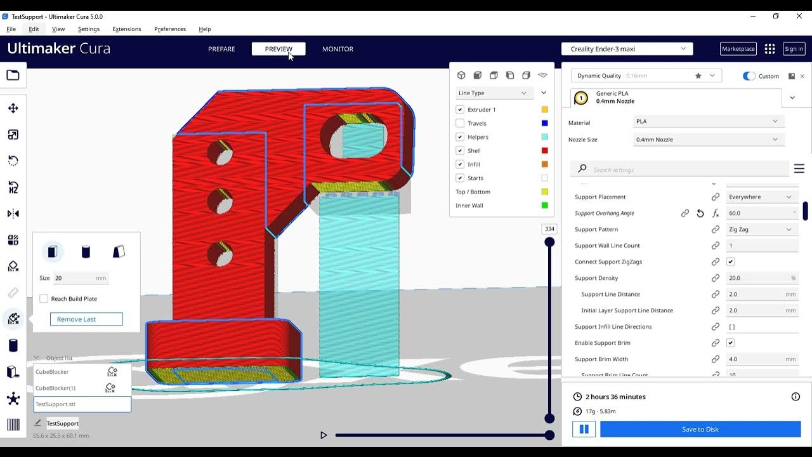Select the Move tool
This screenshot has height=457, width=812.
[x=13, y=109]
